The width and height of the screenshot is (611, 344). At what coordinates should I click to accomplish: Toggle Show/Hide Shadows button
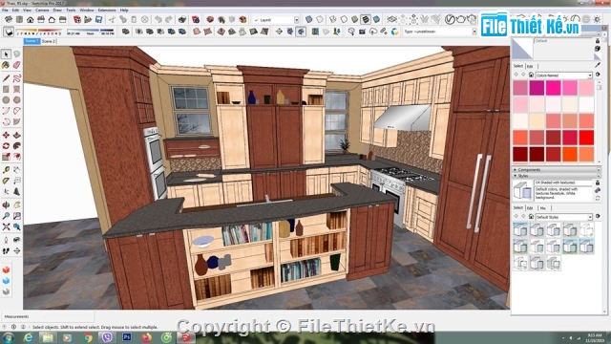[x=9, y=32]
